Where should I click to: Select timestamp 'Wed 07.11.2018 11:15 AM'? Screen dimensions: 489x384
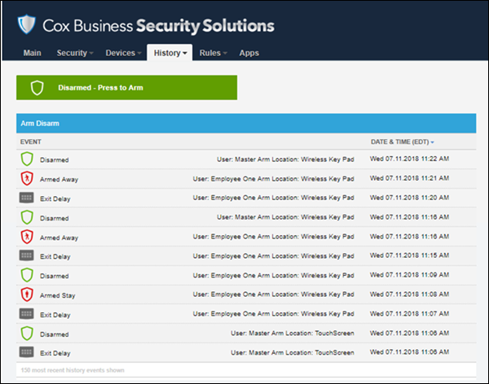coord(409,255)
